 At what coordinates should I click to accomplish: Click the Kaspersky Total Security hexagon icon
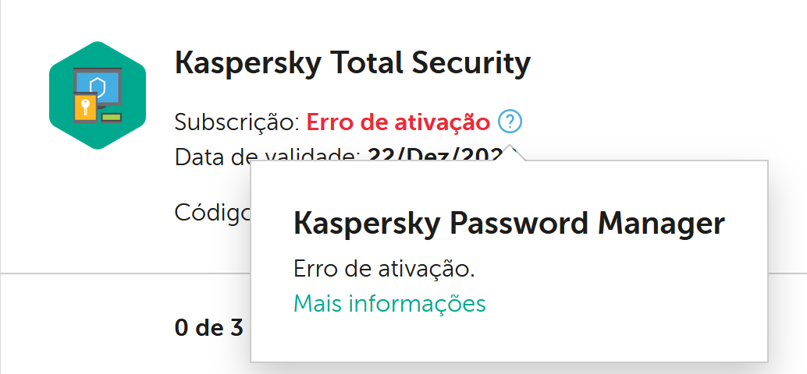pos(98,96)
